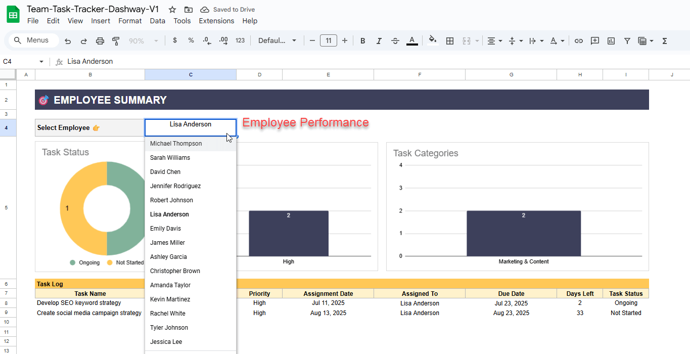
Task: Open the horizontal align dropdown
Action: point(494,40)
